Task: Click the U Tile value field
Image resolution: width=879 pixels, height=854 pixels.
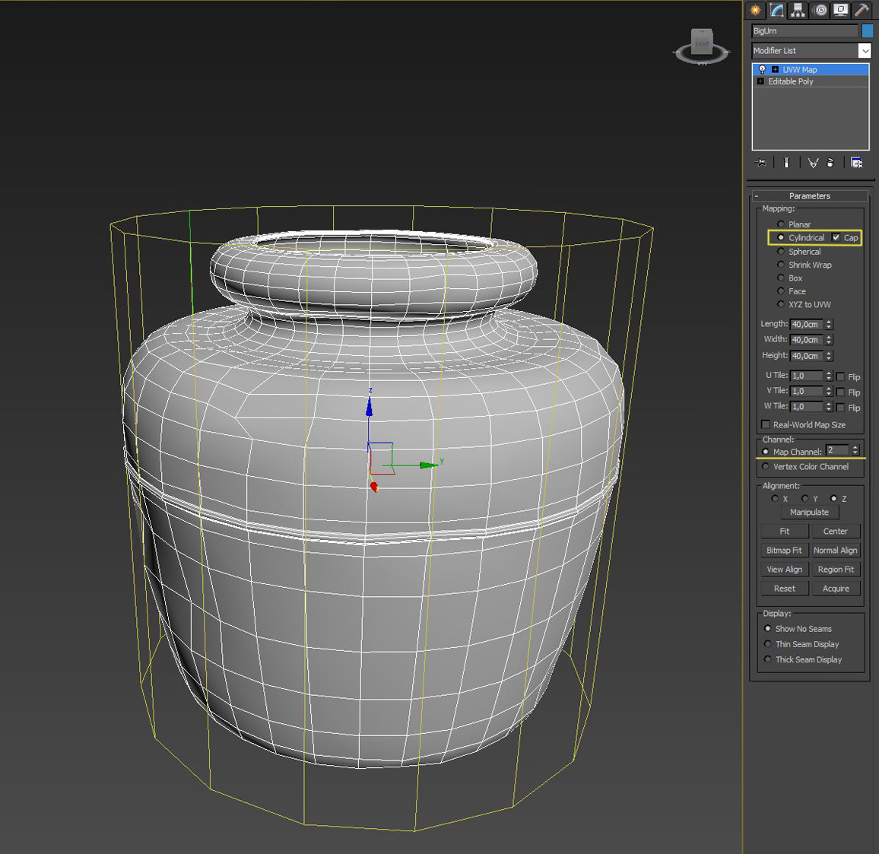Action: tap(807, 376)
